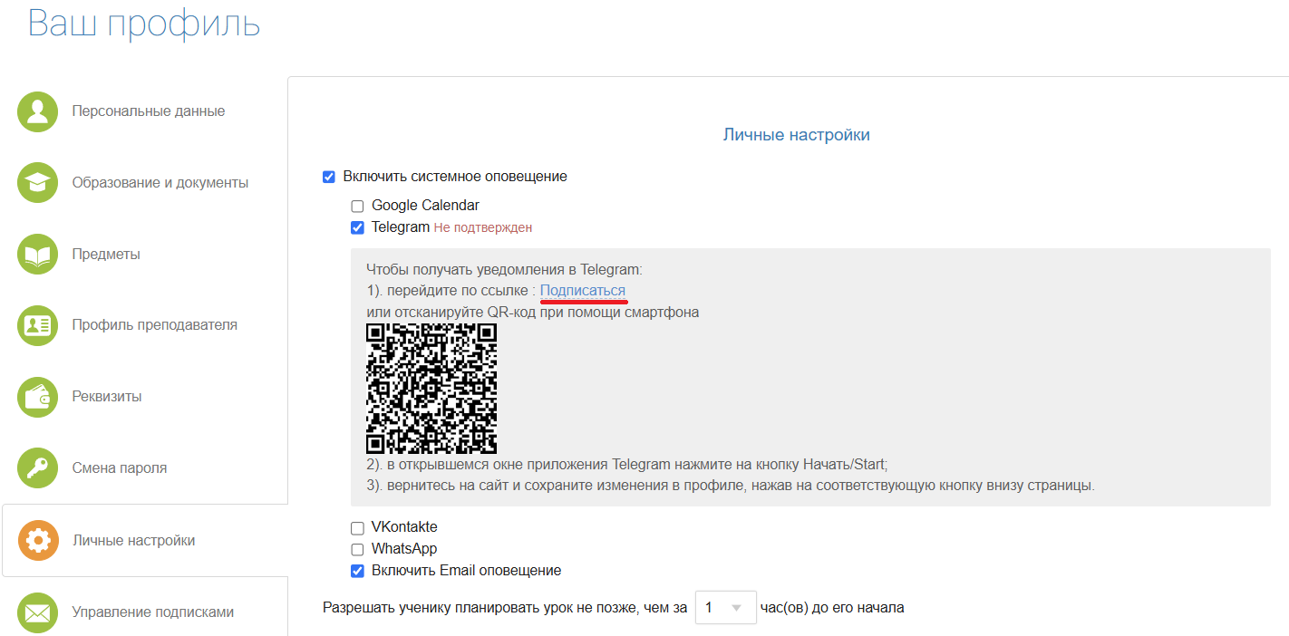
Task: Click the Подписаться Telegram link
Action: click(x=583, y=291)
